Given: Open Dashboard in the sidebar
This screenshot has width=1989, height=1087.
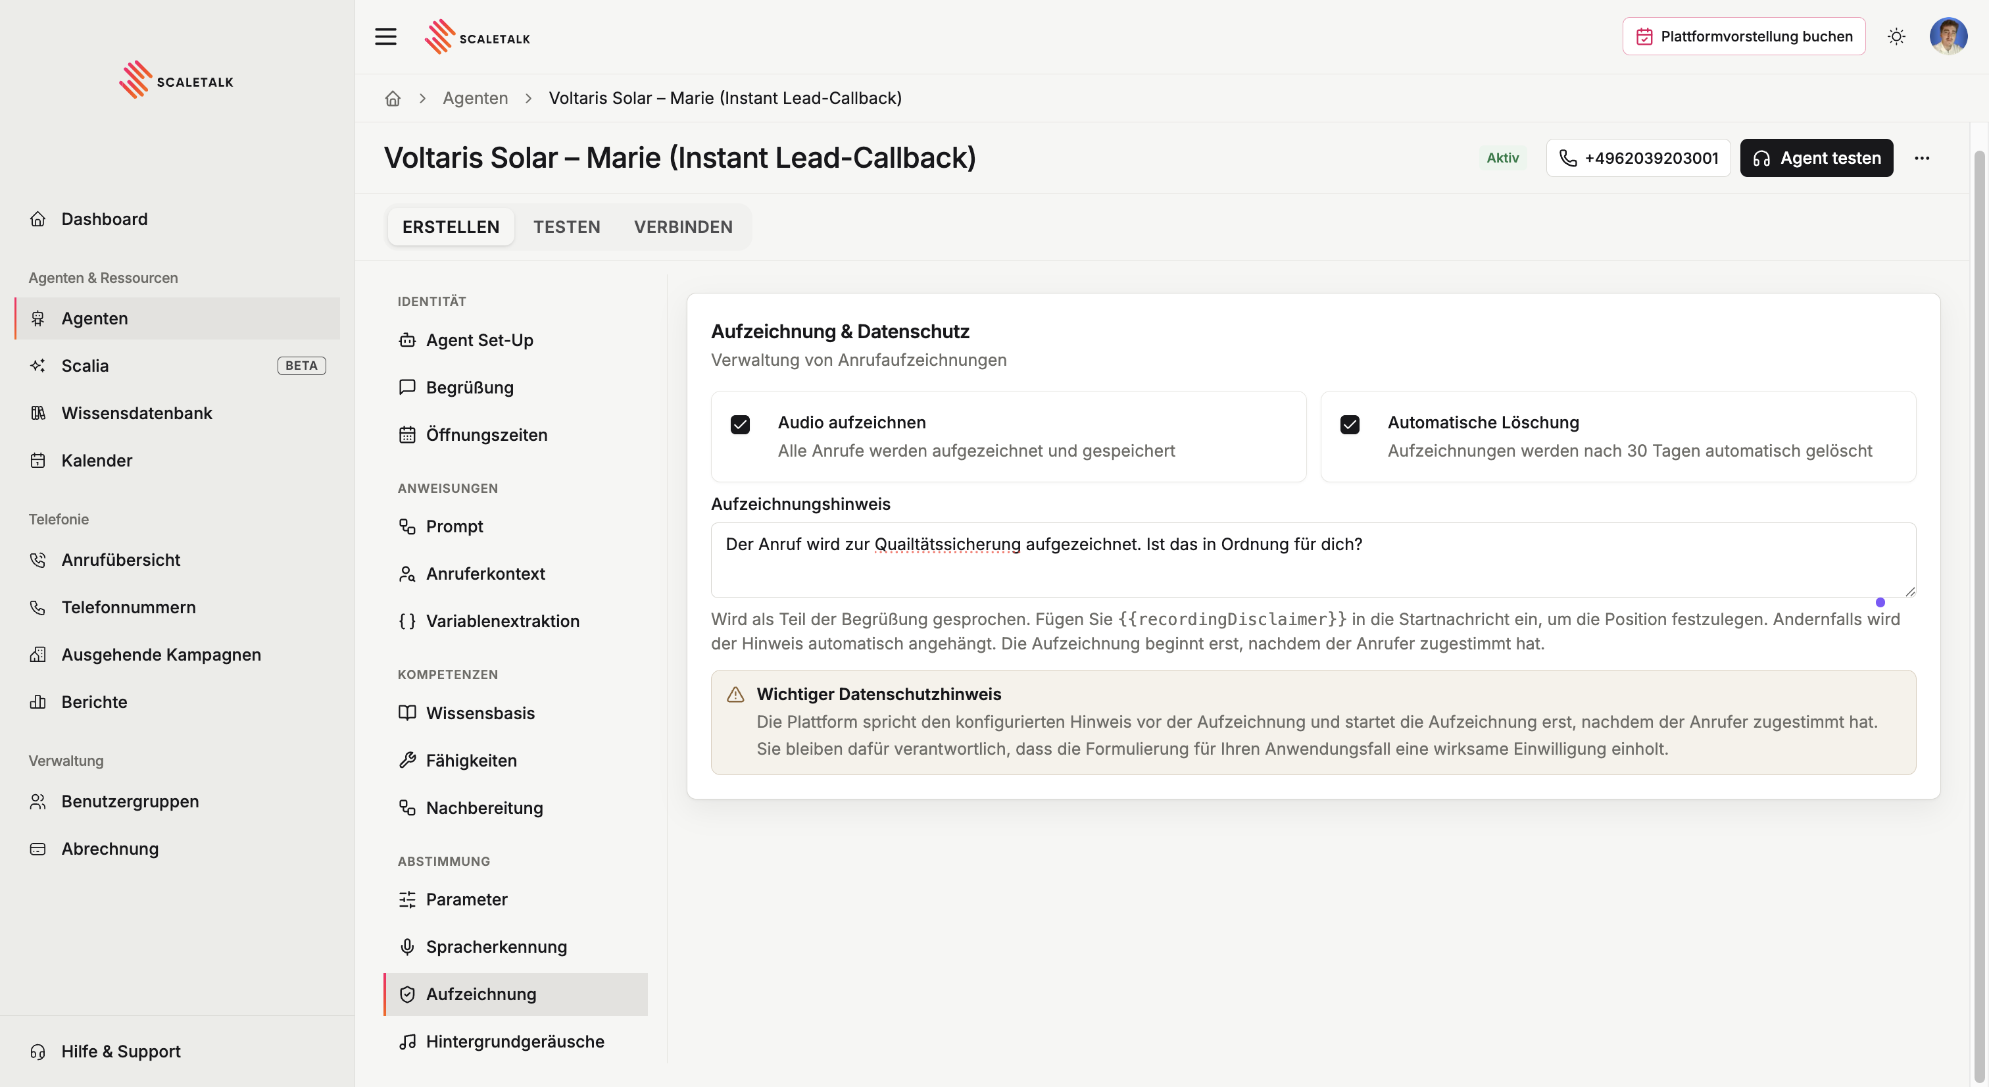Looking at the screenshot, I should pyautogui.click(x=177, y=218).
